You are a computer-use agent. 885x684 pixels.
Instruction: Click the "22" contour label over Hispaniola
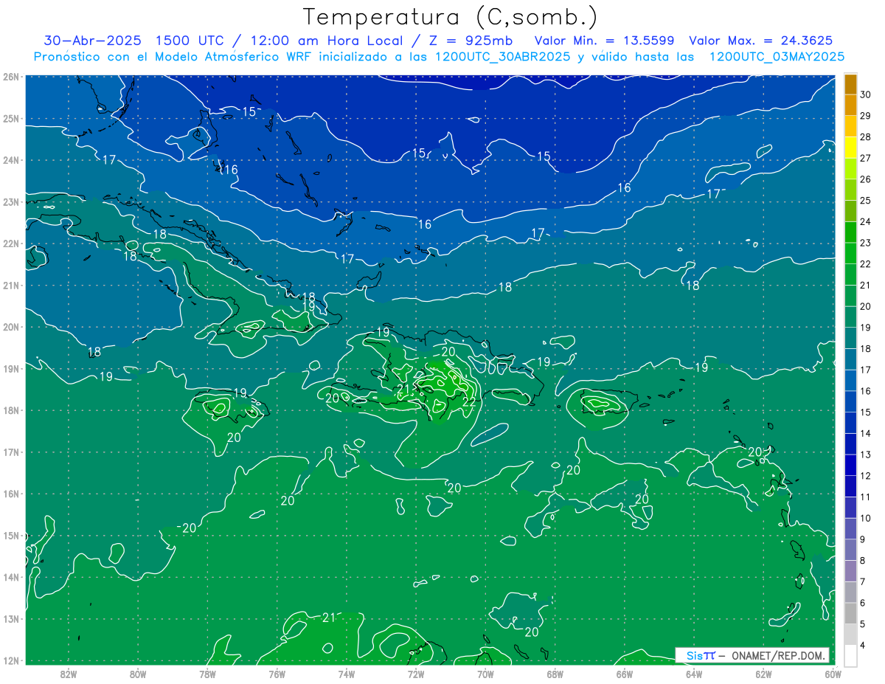[469, 402]
